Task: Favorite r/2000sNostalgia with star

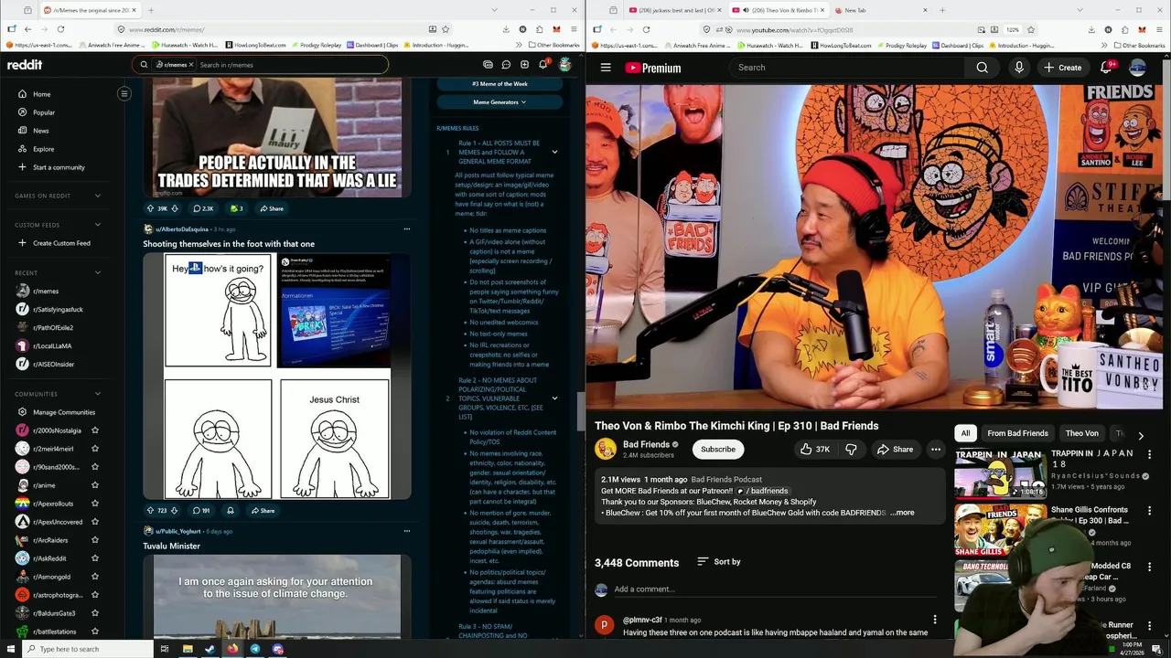Action: (95, 430)
